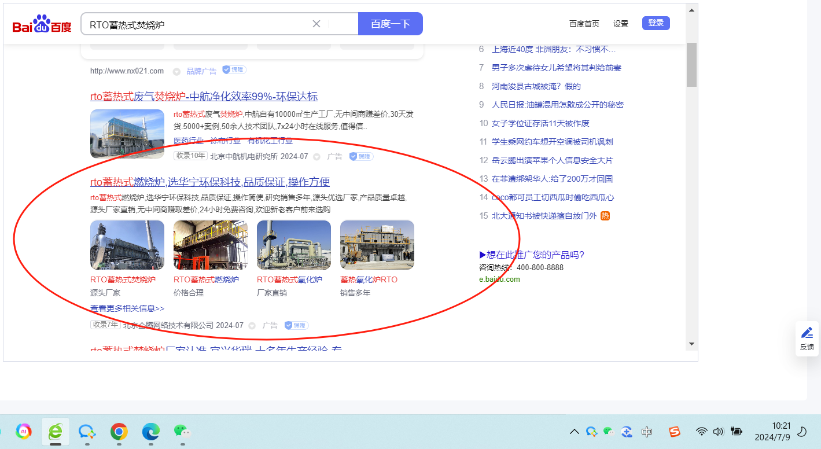Toggle the 中 input language indicator
The width and height of the screenshot is (821, 449).
[x=647, y=431]
